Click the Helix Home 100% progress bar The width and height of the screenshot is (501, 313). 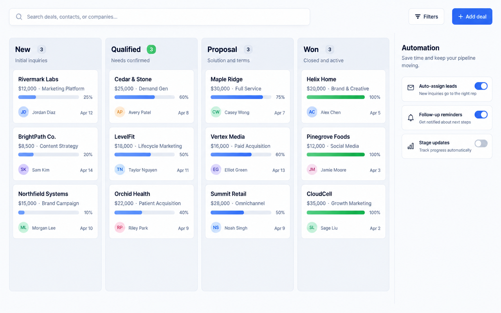click(336, 97)
